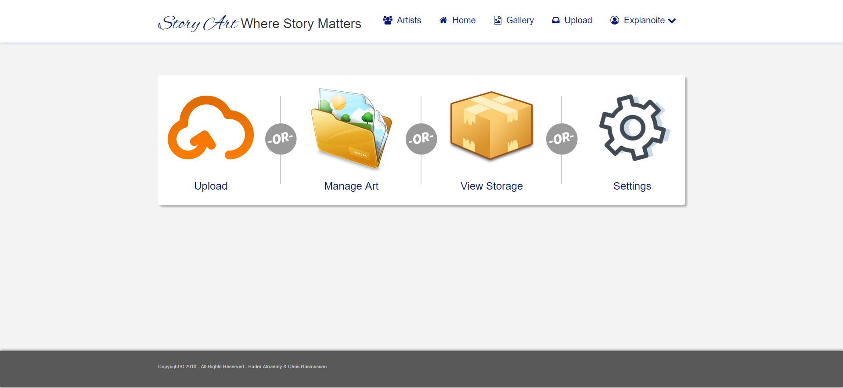This screenshot has width=843, height=388.
Task: Click the Upload label under the cloud
Action: [x=211, y=186]
